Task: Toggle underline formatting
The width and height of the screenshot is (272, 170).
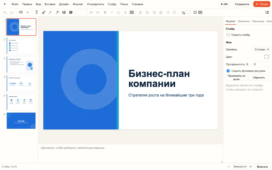Action: (x=118, y=12)
